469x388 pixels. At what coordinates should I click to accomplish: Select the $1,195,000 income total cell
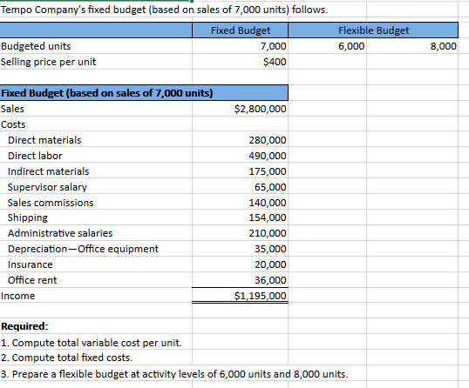tap(241, 296)
